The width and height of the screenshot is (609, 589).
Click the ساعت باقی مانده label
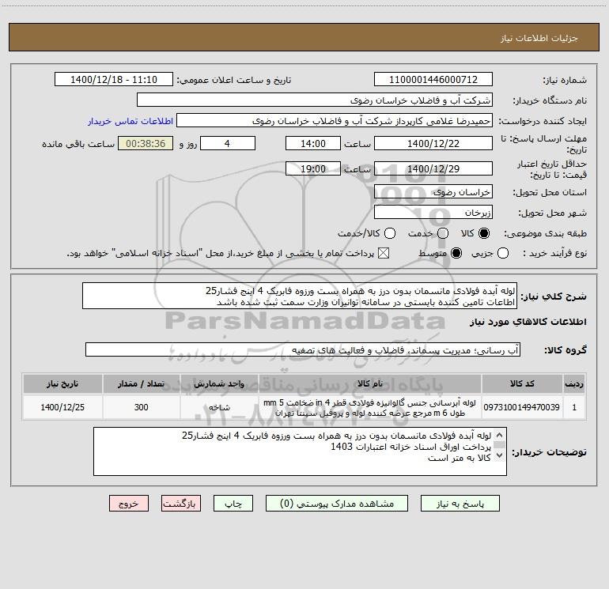78,144
